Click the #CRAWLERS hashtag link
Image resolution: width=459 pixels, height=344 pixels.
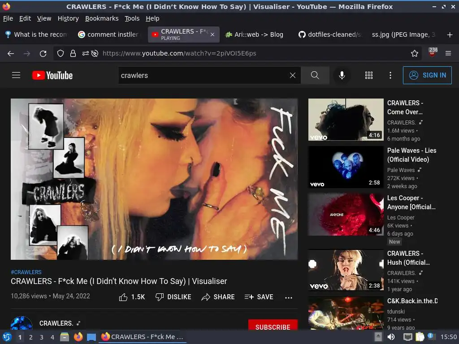(26, 272)
